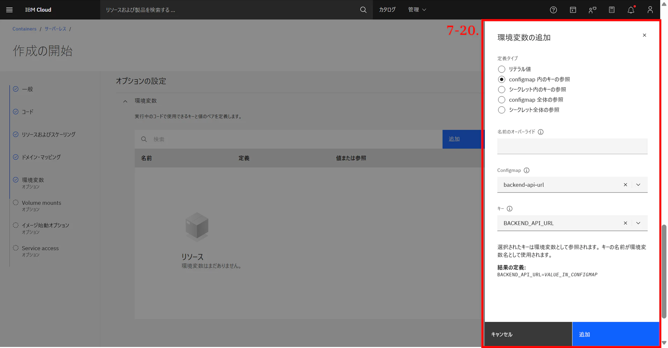Screen dimensions: 668x348
Task: Click the 名前のオーバーライド input field
Action: [572, 146]
